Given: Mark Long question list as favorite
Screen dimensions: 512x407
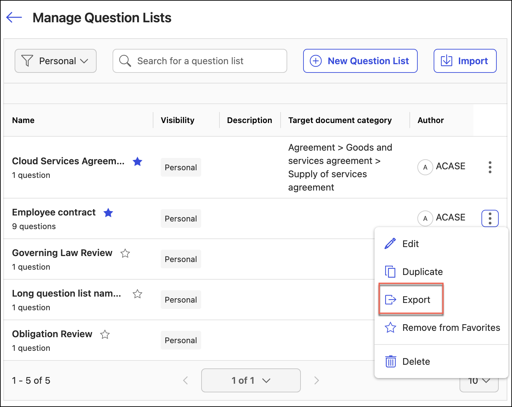Looking at the screenshot, I should tap(137, 294).
